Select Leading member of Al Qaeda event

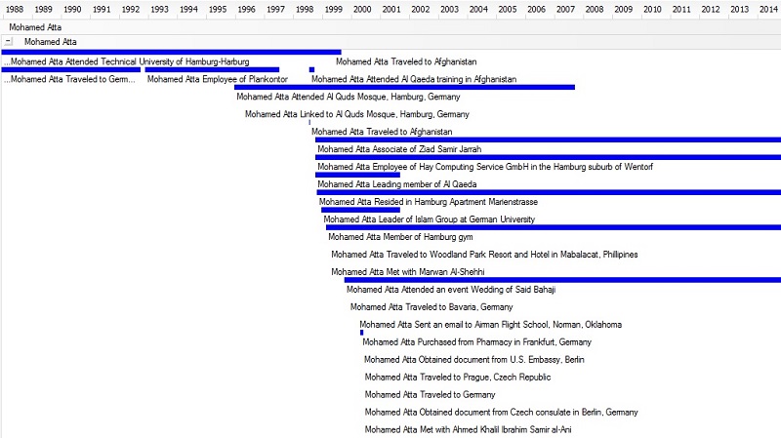pyautogui.click(x=397, y=184)
